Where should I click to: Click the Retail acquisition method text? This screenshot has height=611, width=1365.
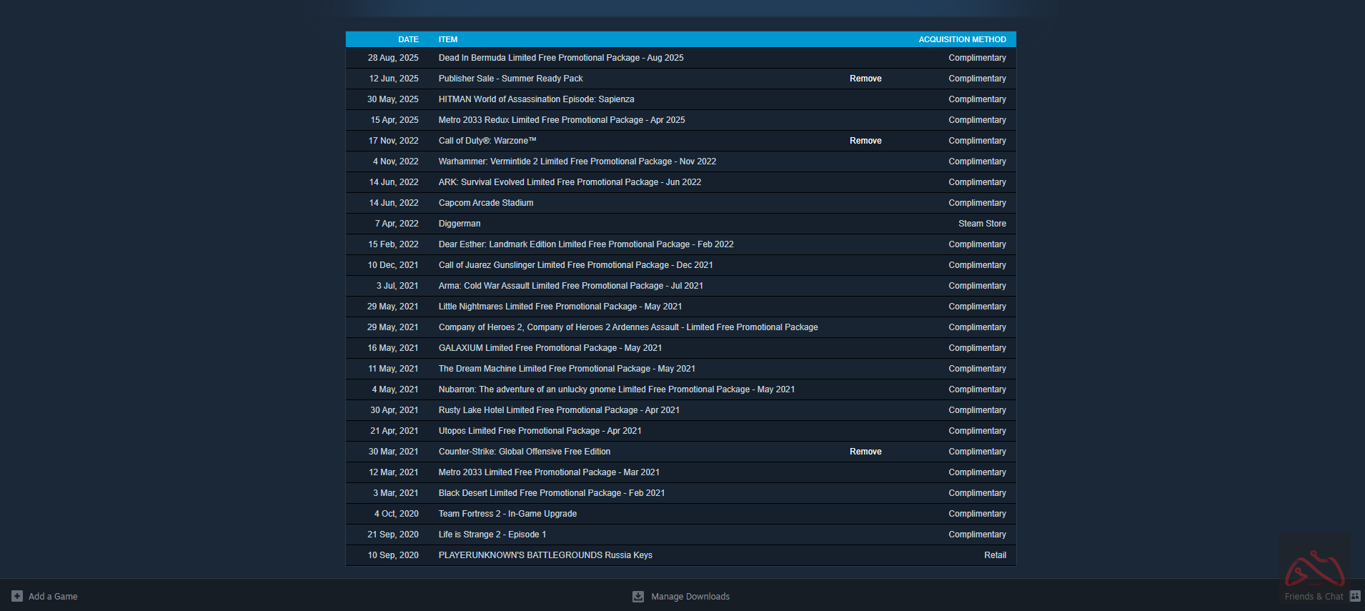[995, 555]
